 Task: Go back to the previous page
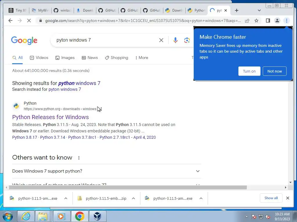point(10,21)
